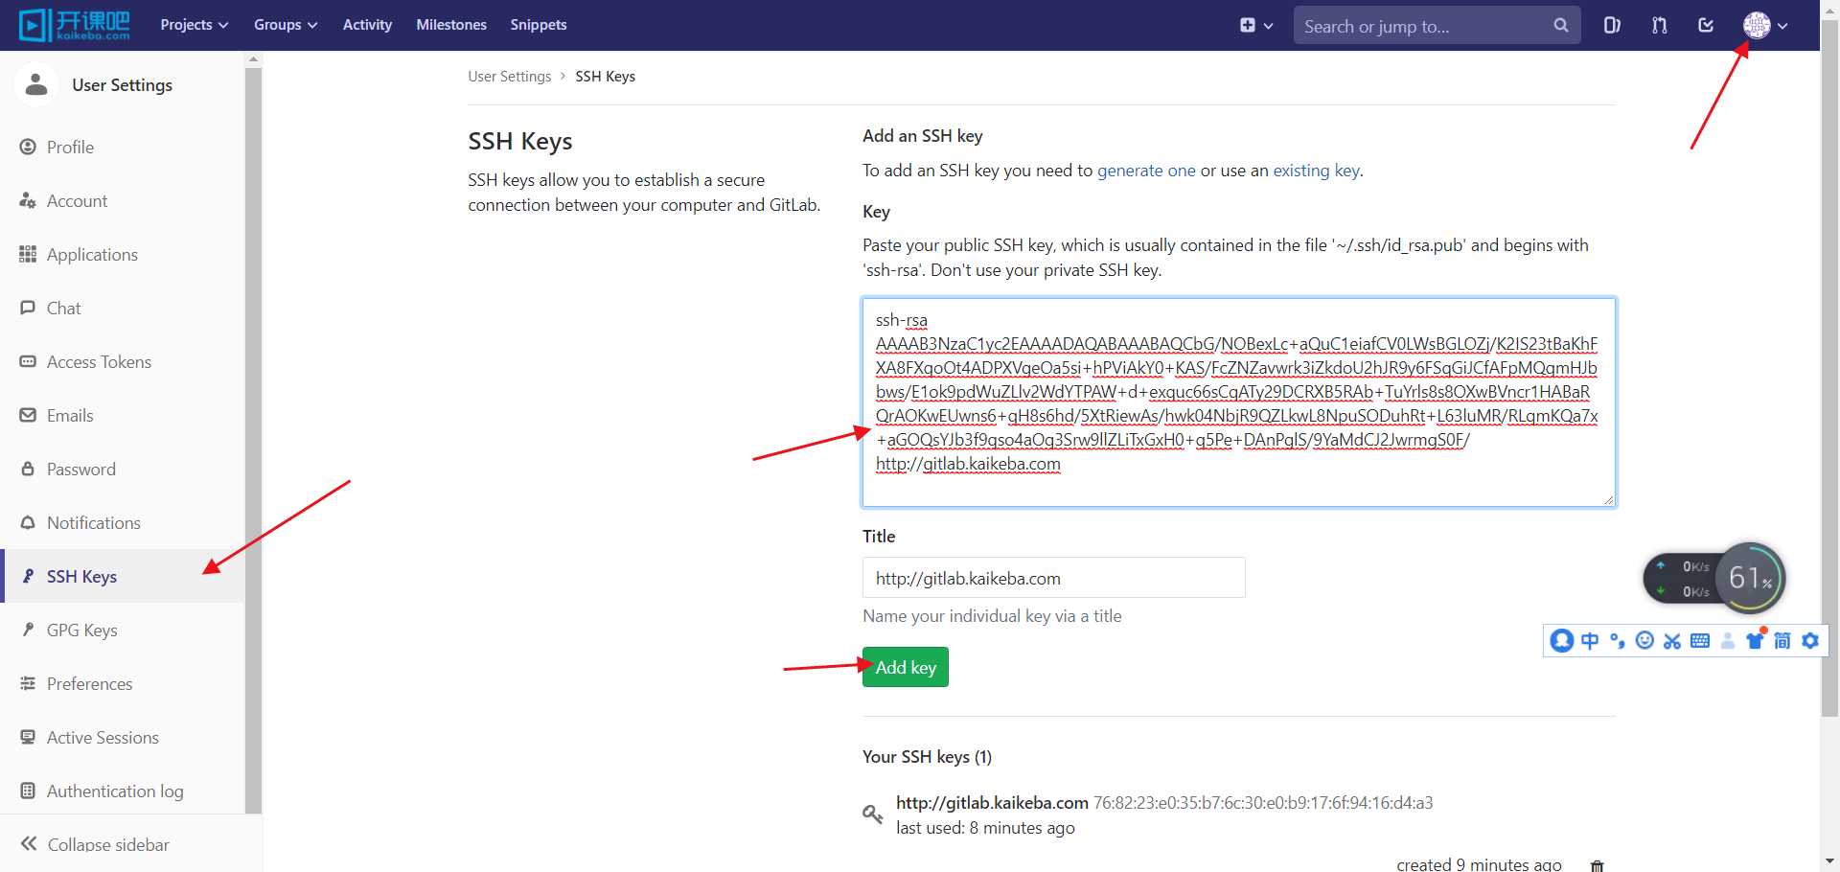Open the soft keyboard icon on the IME bar
The image size is (1840, 872).
1700,641
